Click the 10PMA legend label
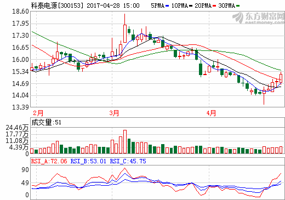285x200 pixels. coord(180,5)
